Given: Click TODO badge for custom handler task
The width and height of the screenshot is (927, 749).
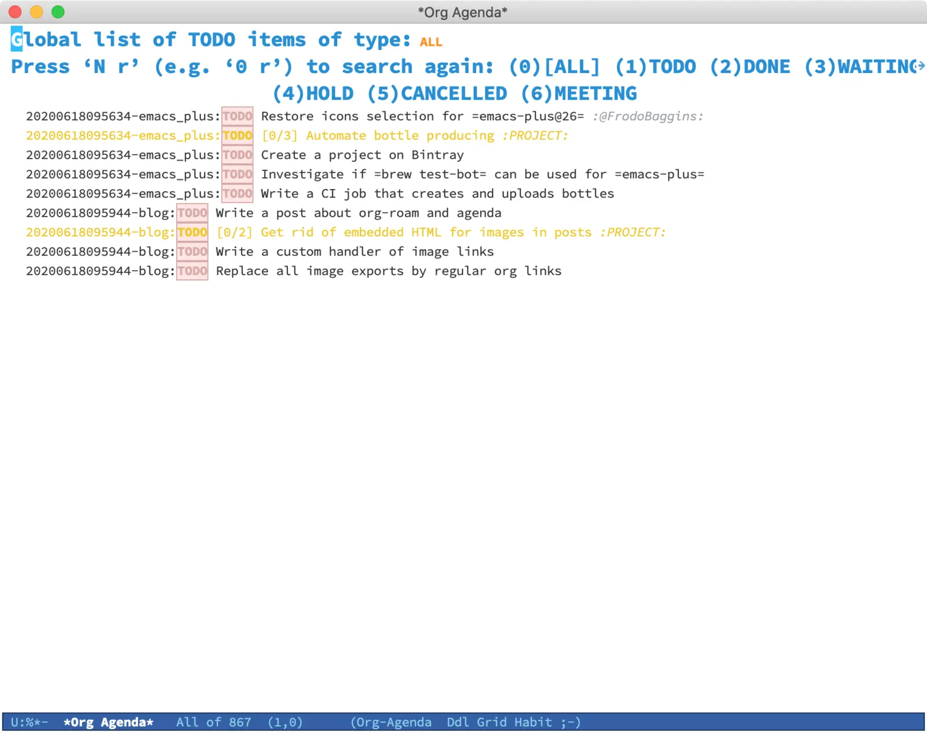Looking at the screenshot, I should pos(192,252).
